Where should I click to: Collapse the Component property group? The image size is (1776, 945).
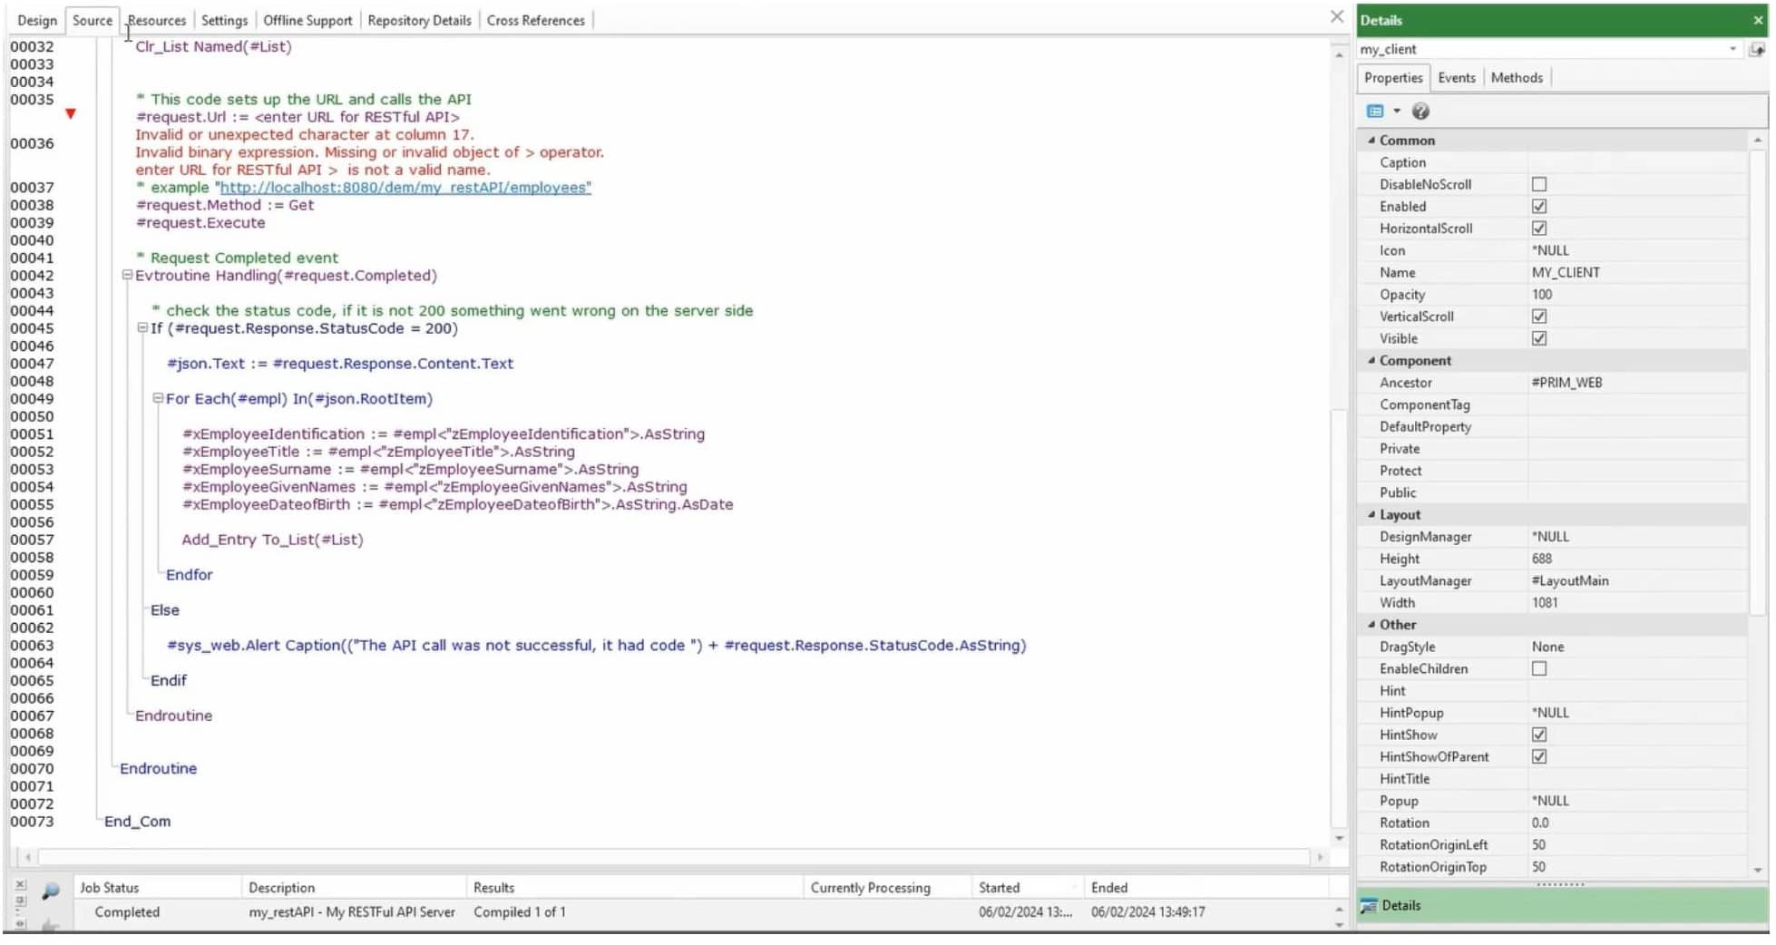(x=1371, y=360)
